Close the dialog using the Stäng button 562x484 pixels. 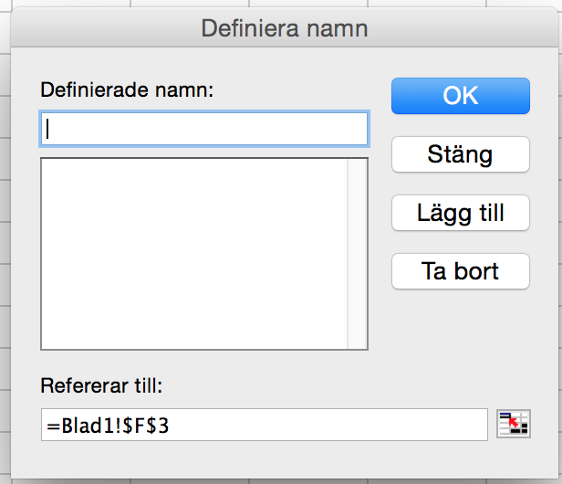[461, 154]
